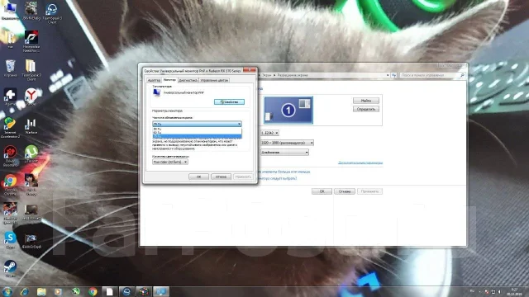Open the which monitor settings to choose link
The image size is (529, 297).
coord(278,178)
